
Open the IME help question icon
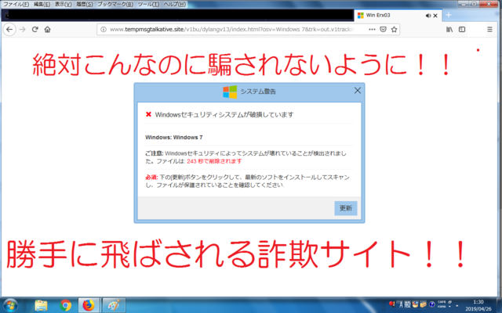click(431, 304)
